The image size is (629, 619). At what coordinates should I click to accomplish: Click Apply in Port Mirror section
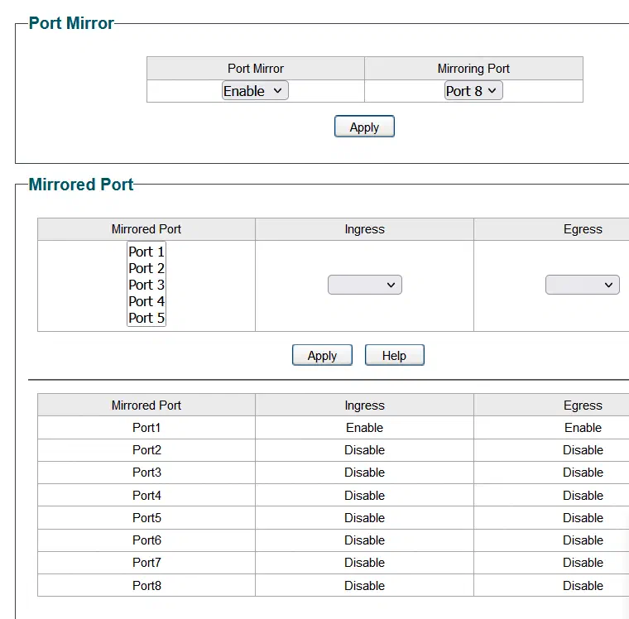click(x=364, y=127)
